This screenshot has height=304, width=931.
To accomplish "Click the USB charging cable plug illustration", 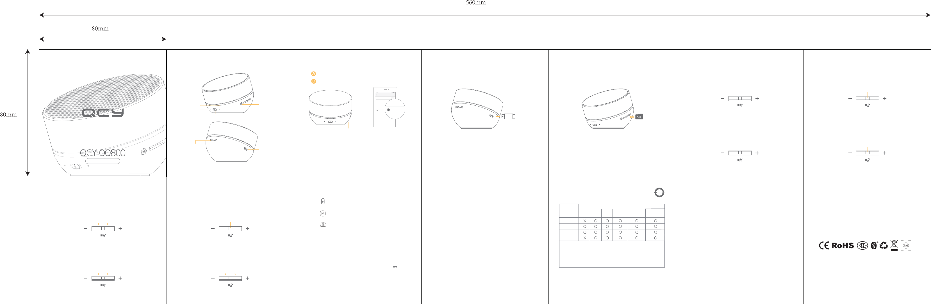I will point(509,116).
